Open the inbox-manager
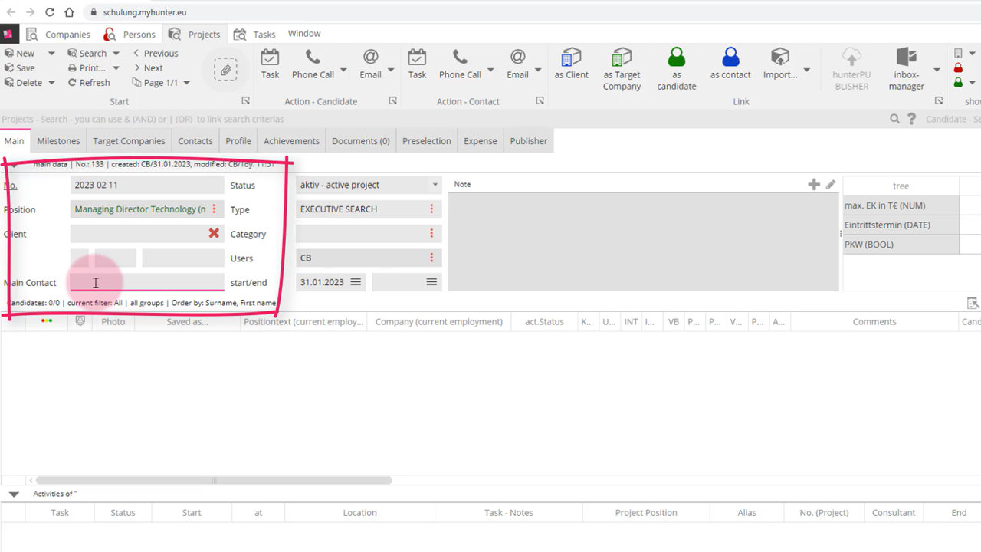The image size is (981, 552). click(x=907, y=69)
